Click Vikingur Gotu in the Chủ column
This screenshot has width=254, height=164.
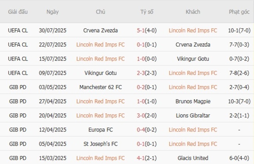(100, 73)
